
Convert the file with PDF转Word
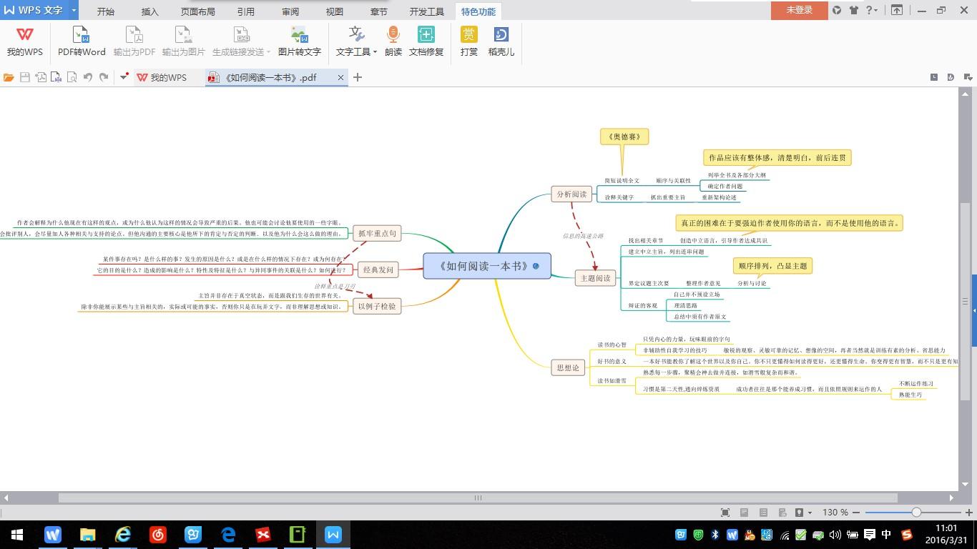82,41
